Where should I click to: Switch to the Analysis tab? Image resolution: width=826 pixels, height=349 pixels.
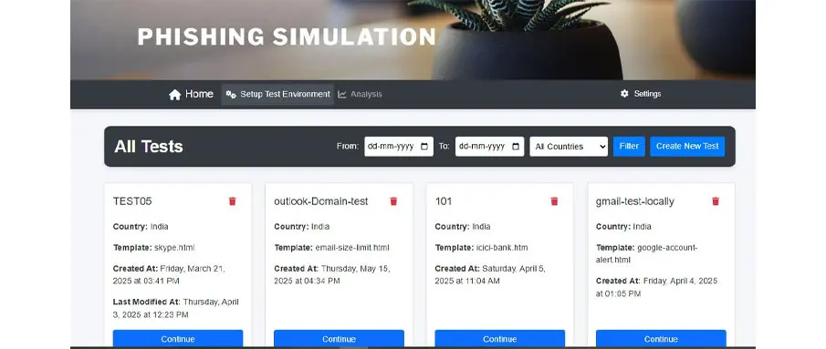[x=361, y=94]
